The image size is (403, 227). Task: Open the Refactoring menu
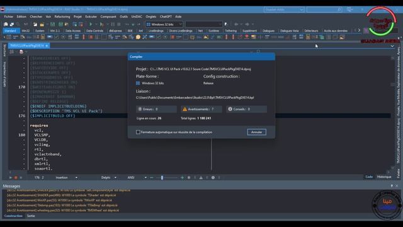[x=62, y=16]
